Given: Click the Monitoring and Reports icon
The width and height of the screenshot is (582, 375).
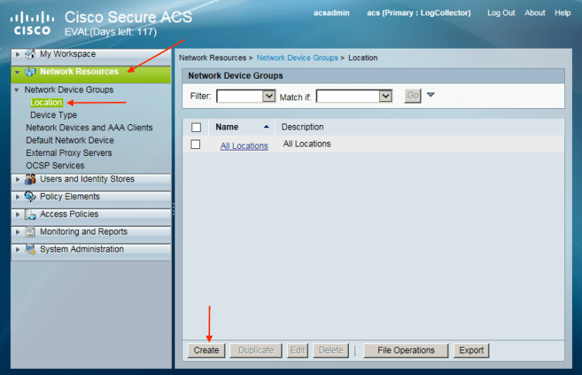Looking at the screenshot, I should (x=31, y=232).
